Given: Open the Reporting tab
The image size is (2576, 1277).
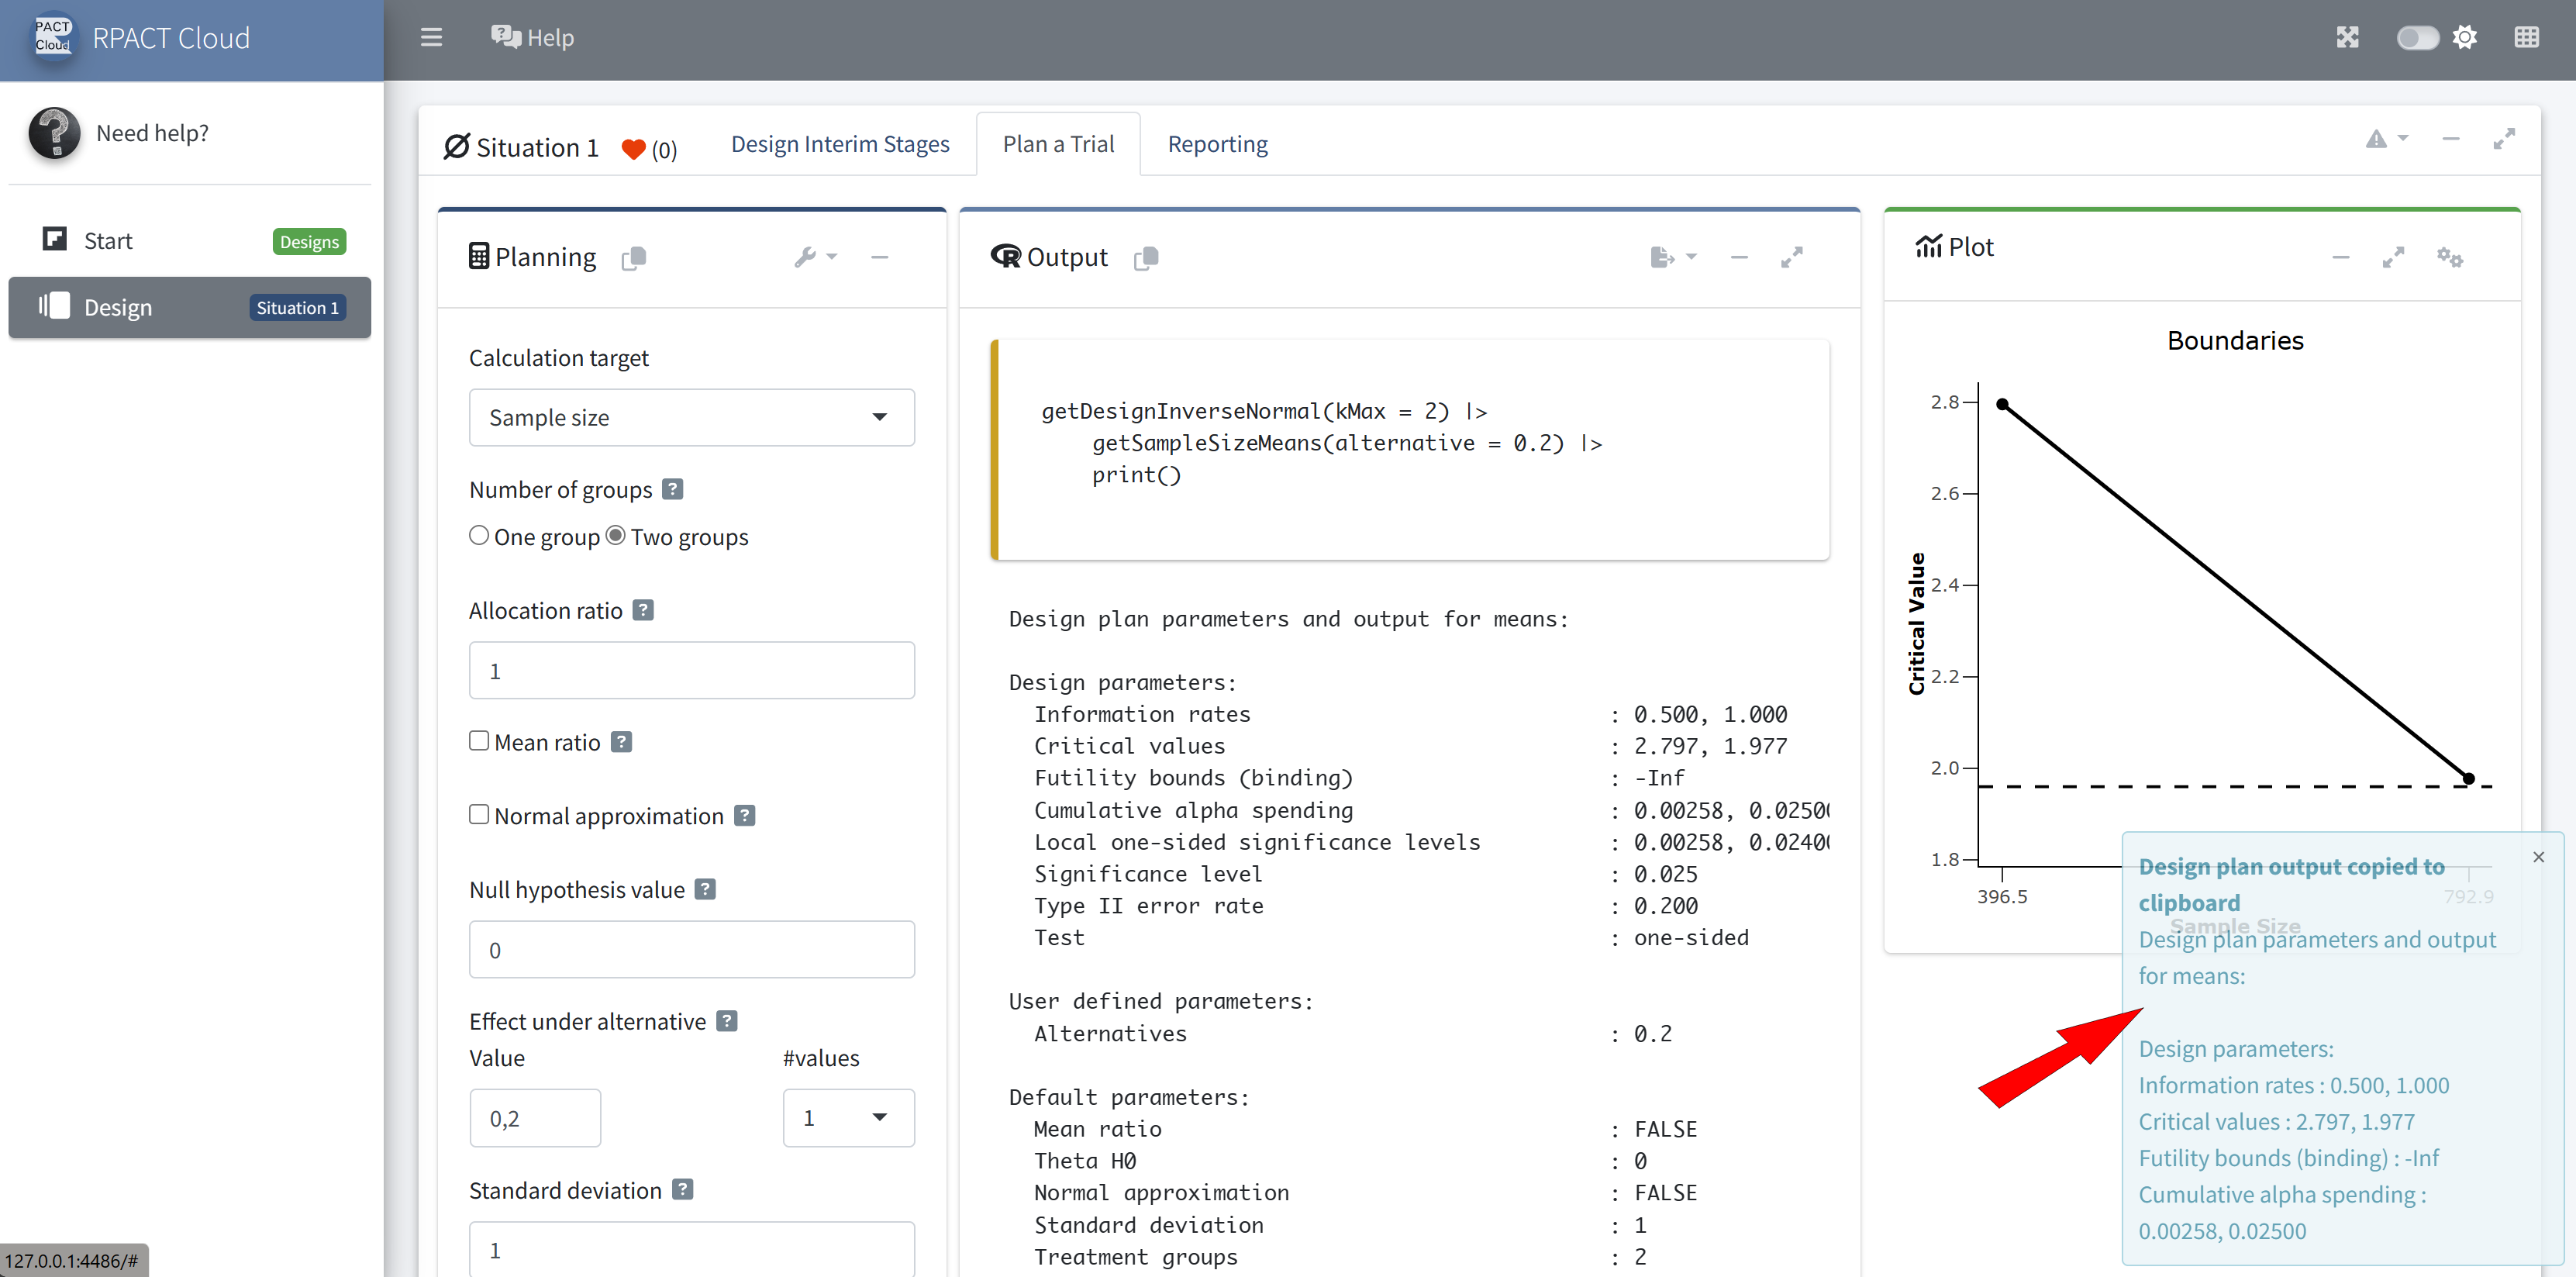Looking at the screenshot, I should 1217,144.
